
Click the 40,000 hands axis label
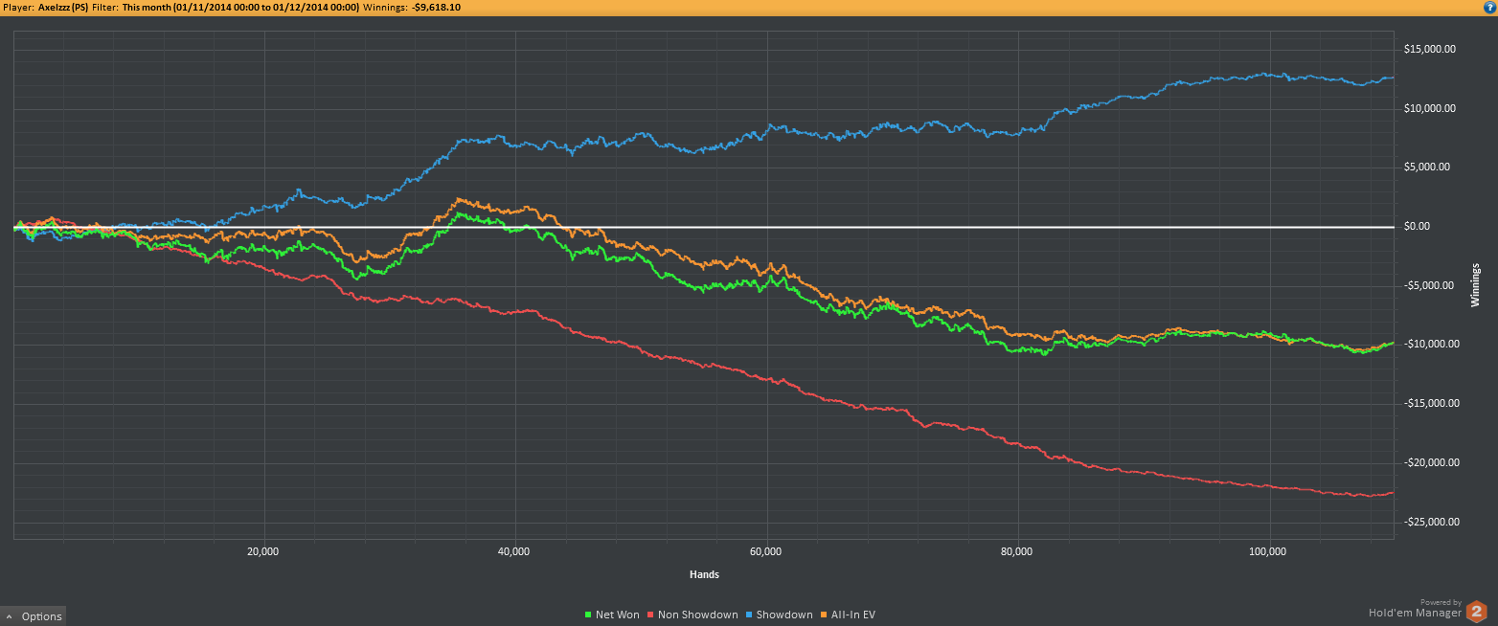(514, 552)
